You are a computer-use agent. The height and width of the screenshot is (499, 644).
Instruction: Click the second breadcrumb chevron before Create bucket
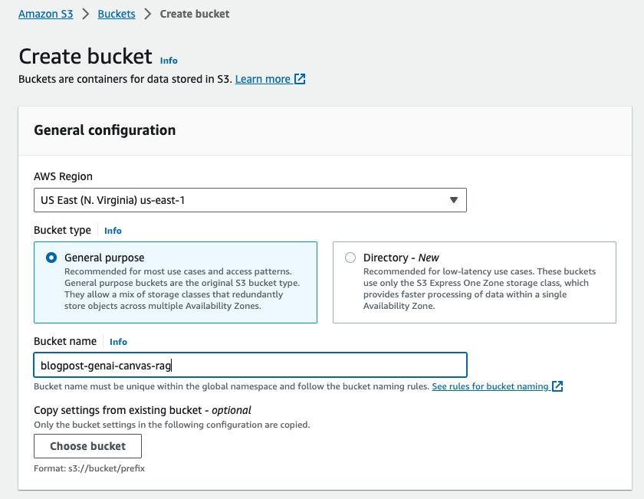click(x=148, y=14)
